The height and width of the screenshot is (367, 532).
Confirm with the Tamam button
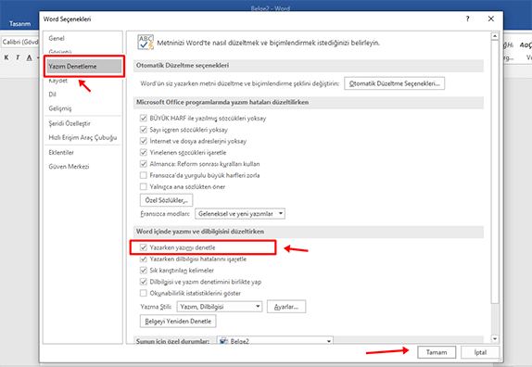[x=437, y=352]
